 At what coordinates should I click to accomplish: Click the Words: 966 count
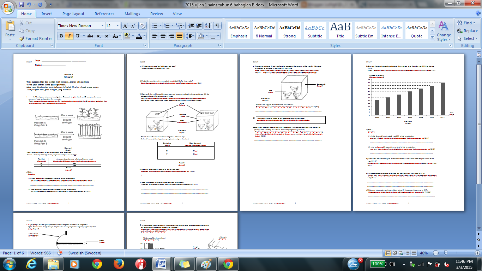[x=41, y=253]
